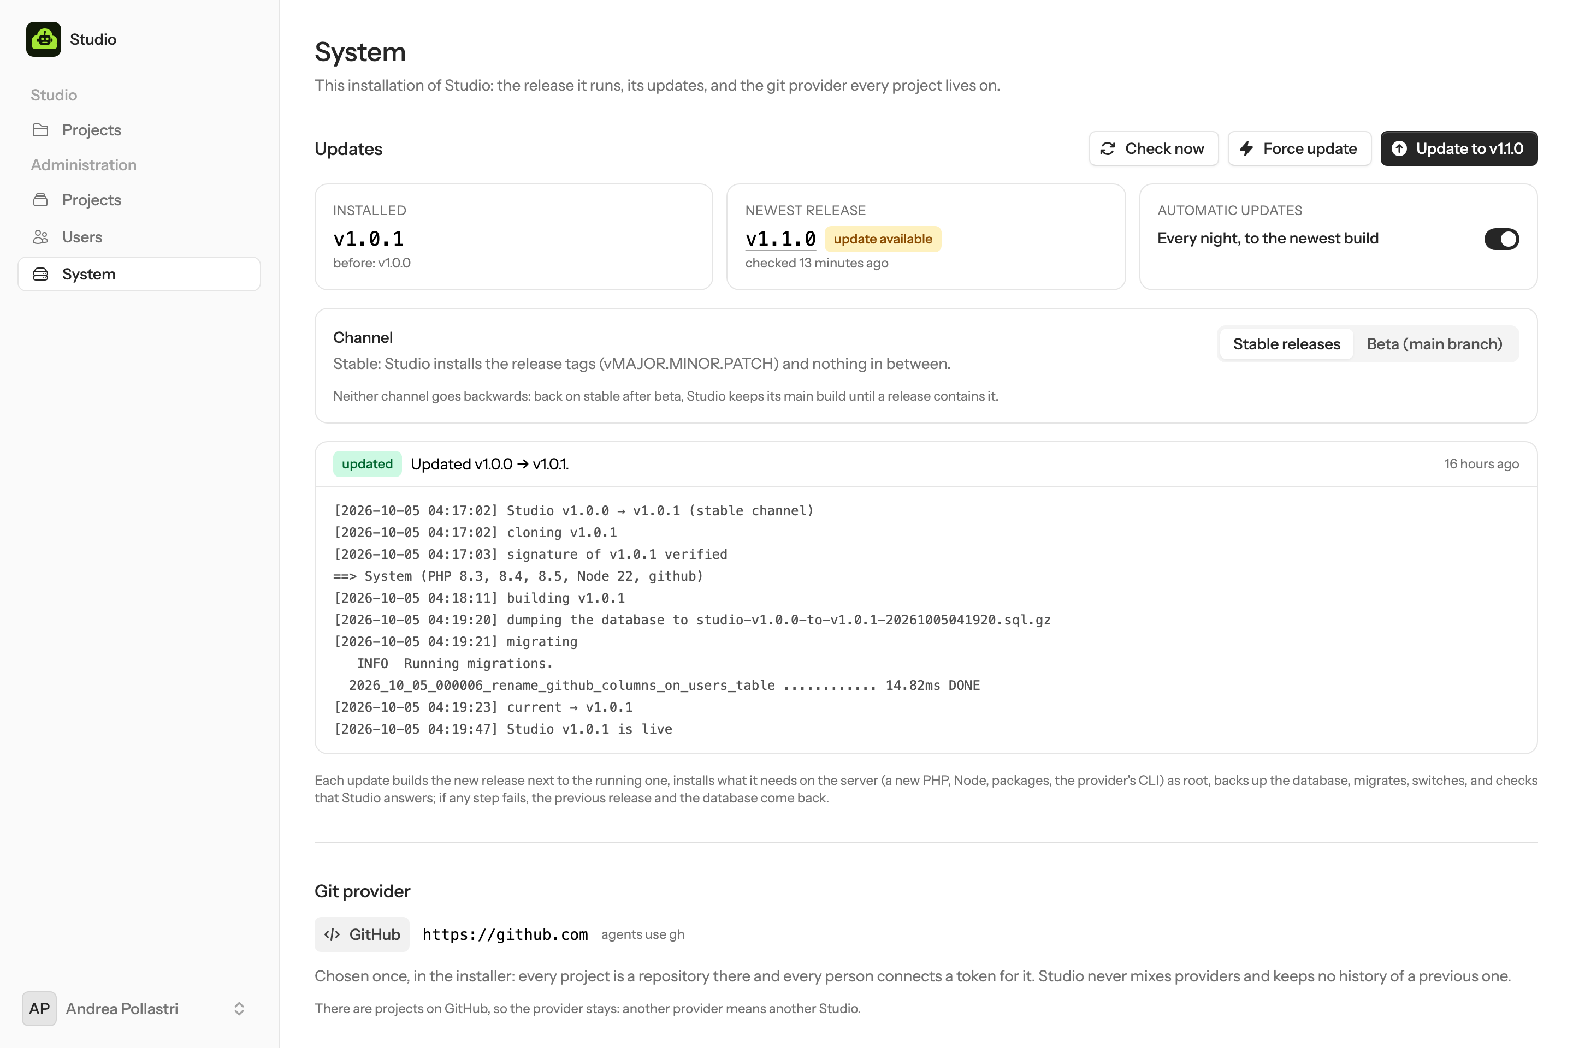Open Projects under the Studio section
This screenshot has width=1573, height=1048.
(x=139, y=130)
